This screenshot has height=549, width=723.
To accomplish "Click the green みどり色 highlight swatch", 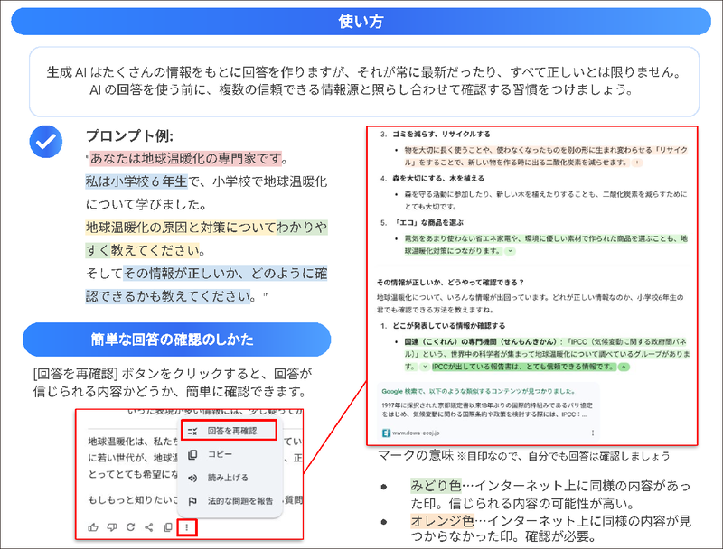I will point(437,485).
